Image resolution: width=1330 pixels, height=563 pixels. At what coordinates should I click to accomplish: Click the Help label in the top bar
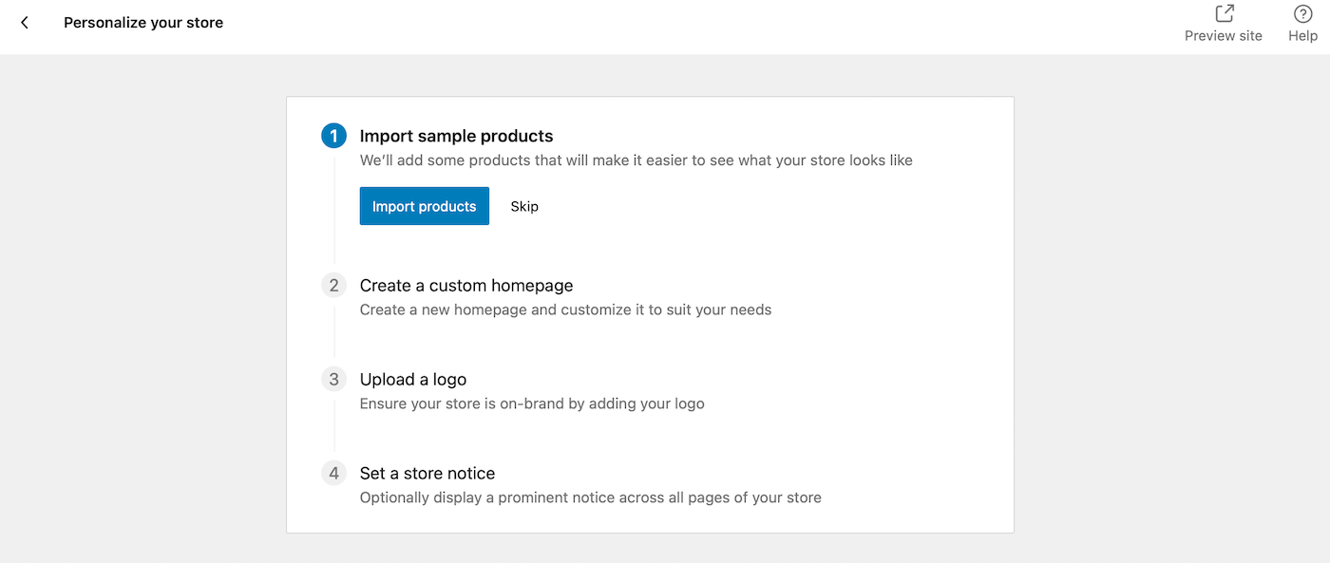click(1302, 36)
